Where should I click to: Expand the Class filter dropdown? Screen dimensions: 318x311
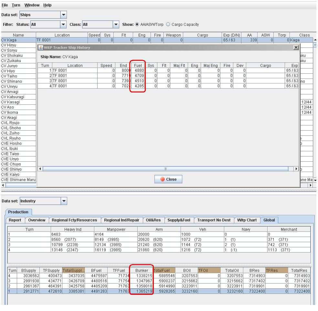tap(116, 25)
